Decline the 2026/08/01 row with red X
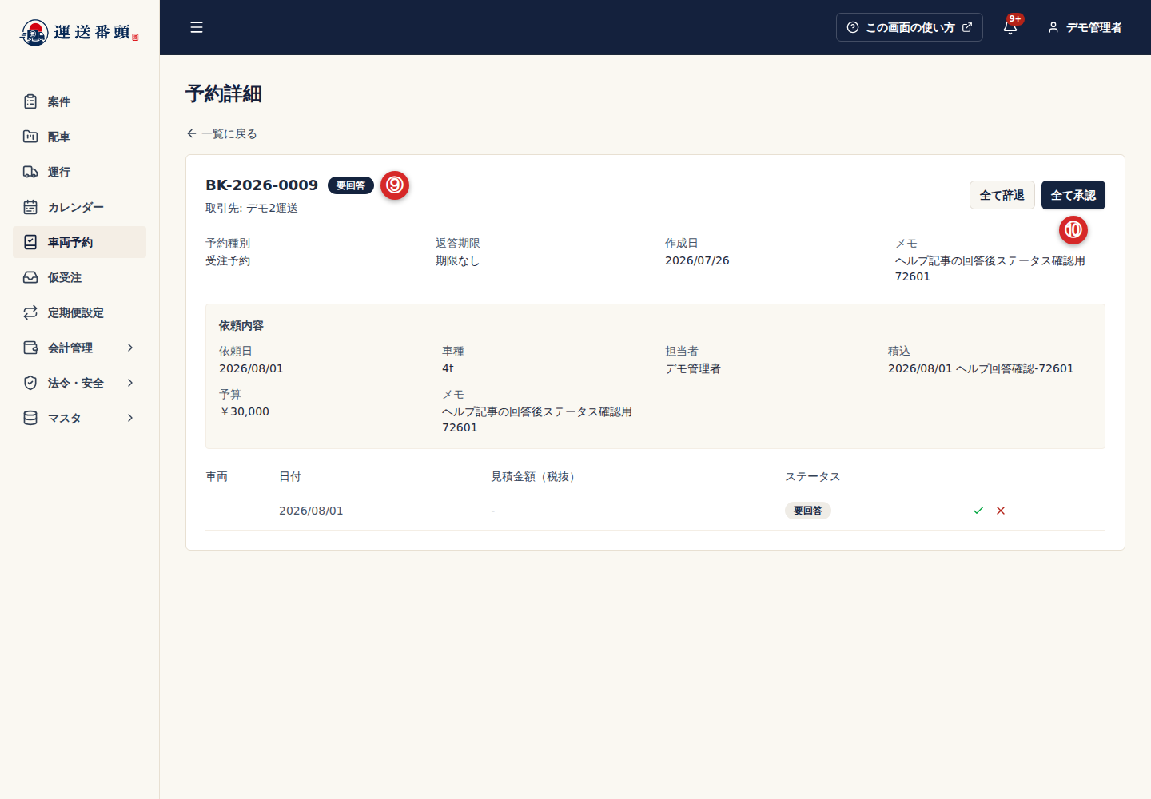 (x=1001, y=511)
